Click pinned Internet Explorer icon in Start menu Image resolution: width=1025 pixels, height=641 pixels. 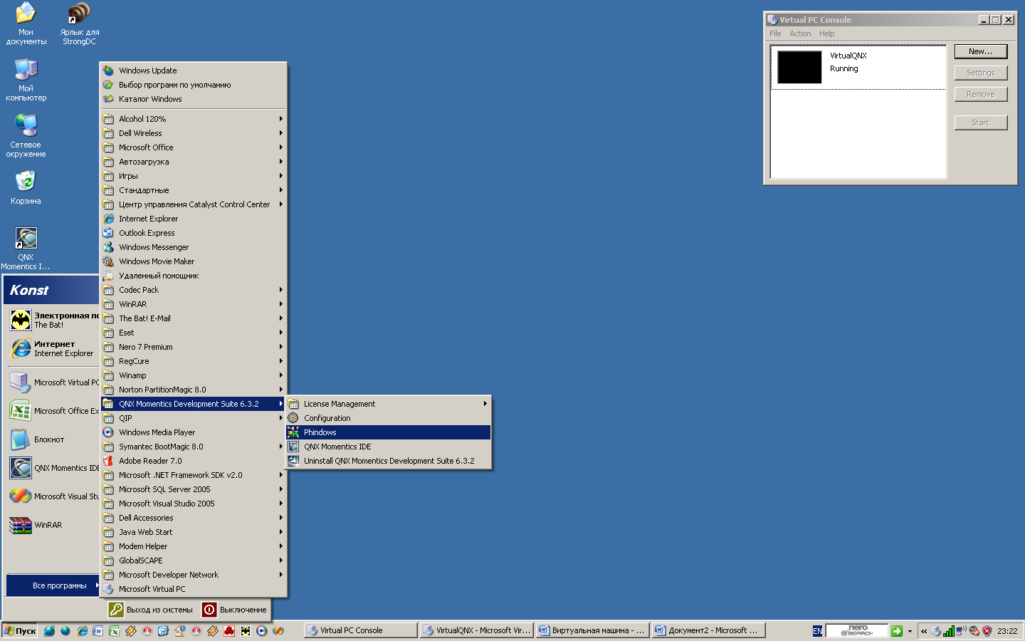(21, 348)
